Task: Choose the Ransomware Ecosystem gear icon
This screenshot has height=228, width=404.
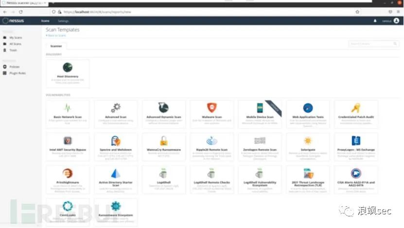Action: (116, 206)
